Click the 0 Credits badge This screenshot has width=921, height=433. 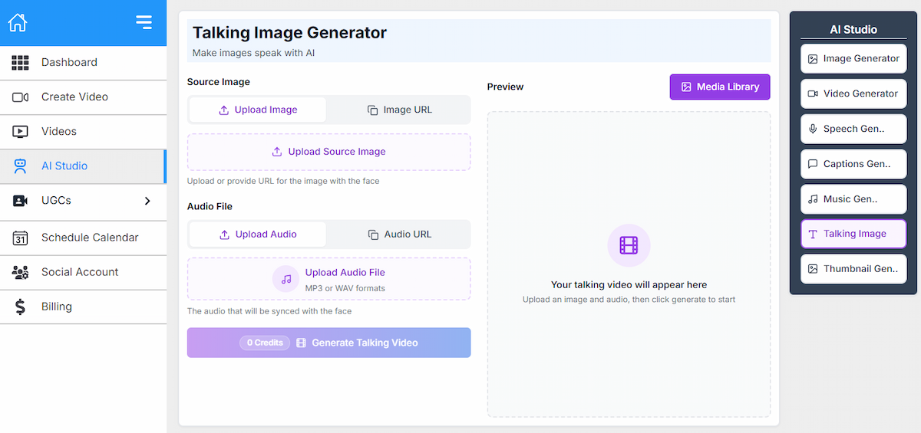tap(265, 343)
